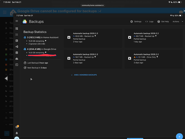Click the Last Backup stopwatch icon
The height and width of the screenshot is (139, 185).
click(x=25, y=63)
